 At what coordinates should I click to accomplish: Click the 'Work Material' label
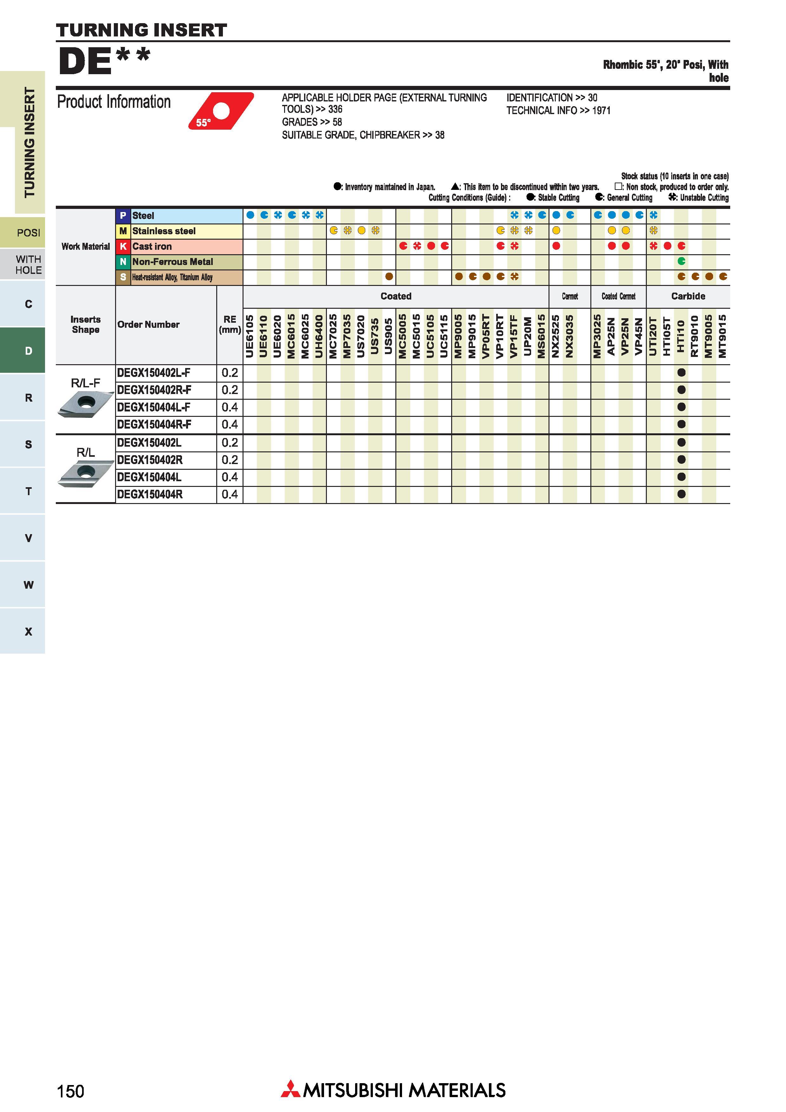[86, 247]
